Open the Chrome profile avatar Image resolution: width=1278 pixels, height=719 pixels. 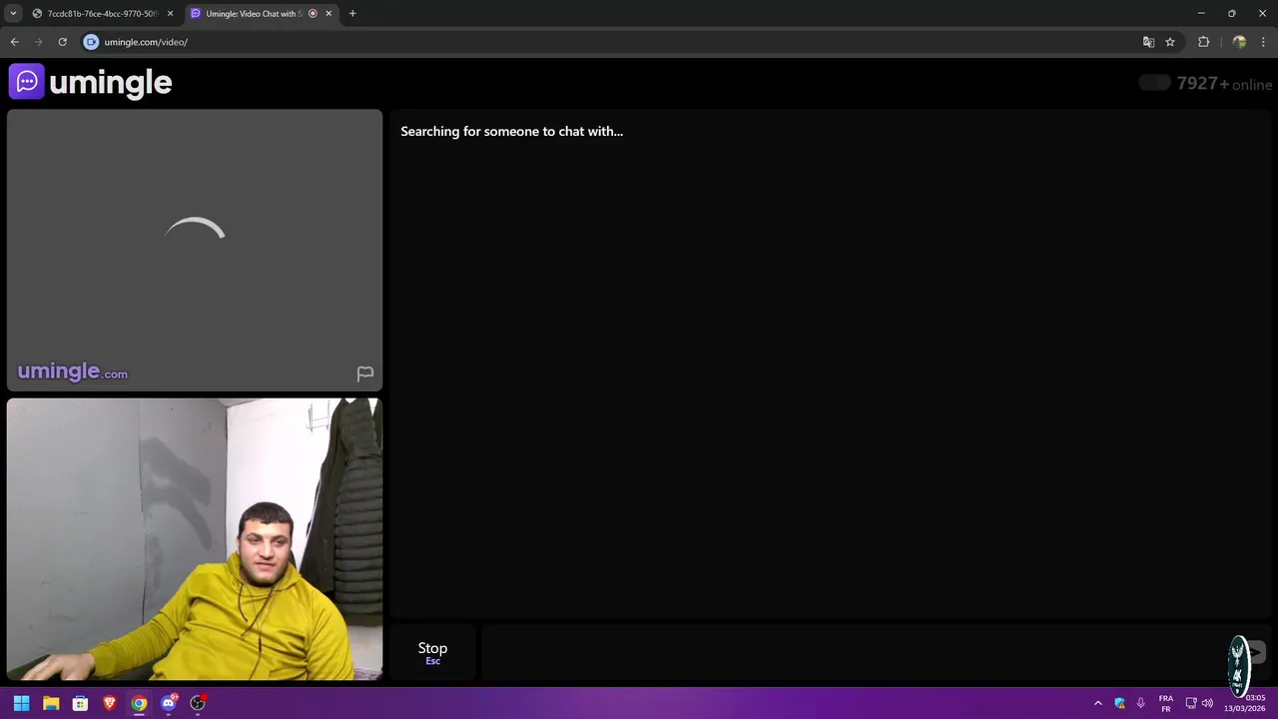[x=1239, y=42]
